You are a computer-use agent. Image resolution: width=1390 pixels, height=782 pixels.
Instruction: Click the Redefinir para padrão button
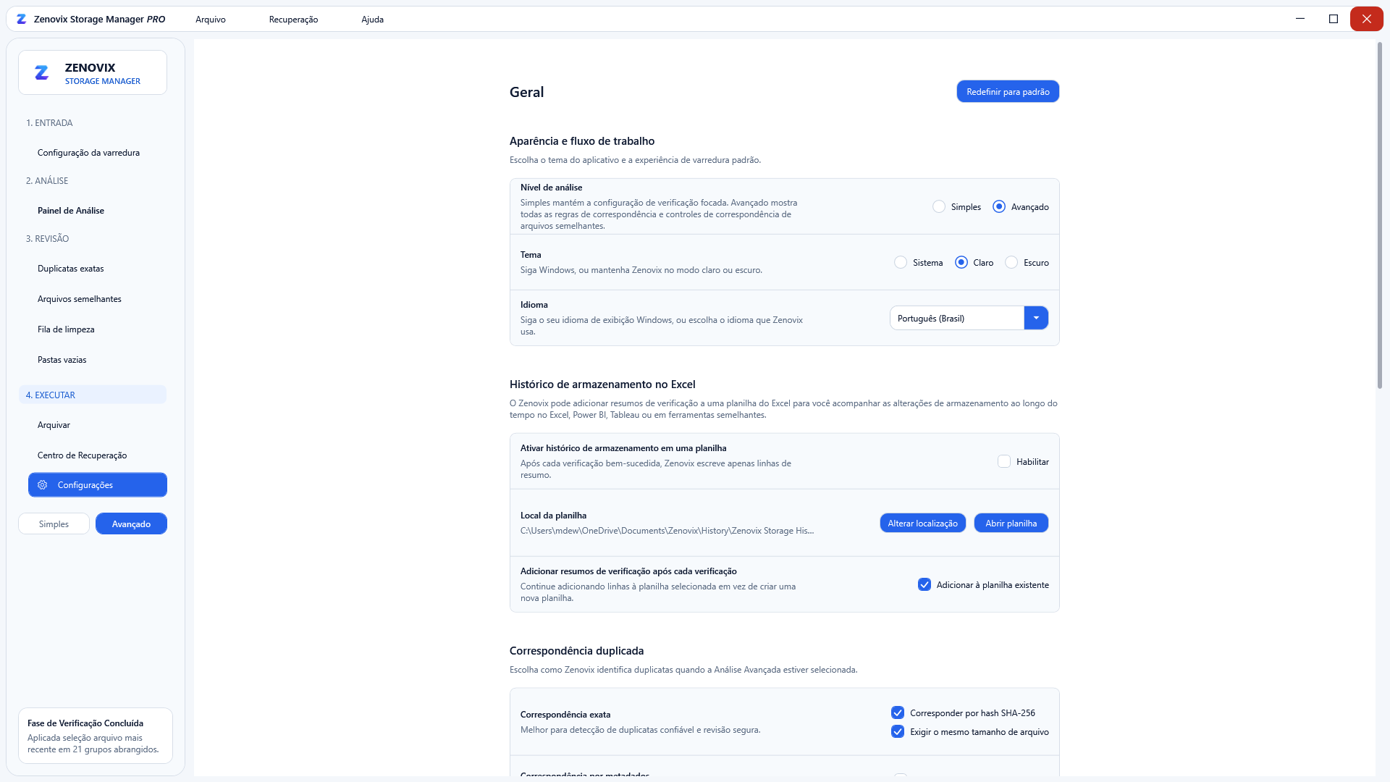click(x=1008, y=92)
